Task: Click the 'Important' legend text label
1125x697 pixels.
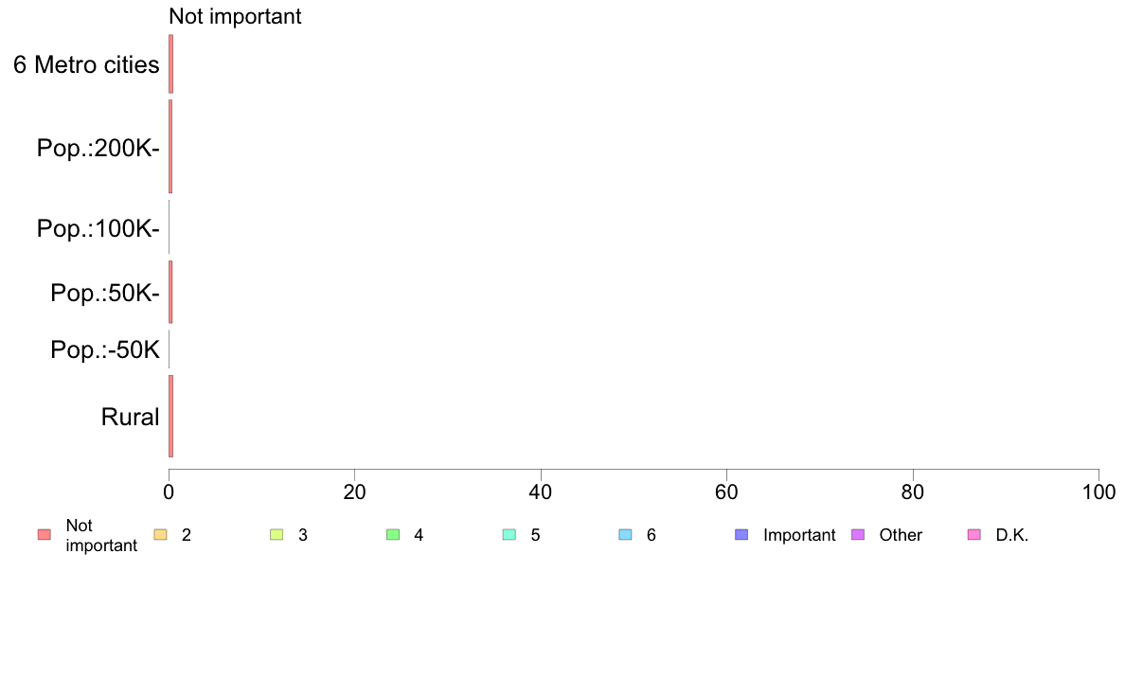Action: tap(799, 535)
